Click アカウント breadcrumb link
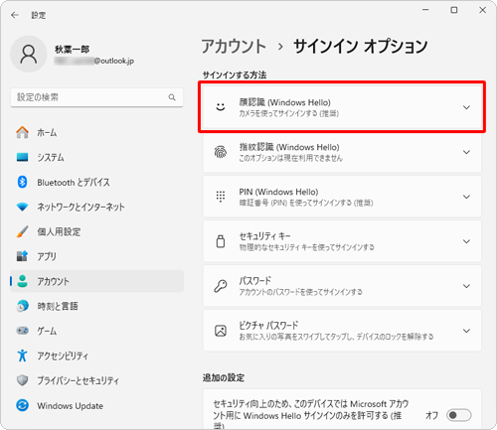This screenshot has width=497, height=430. point(234,46)
